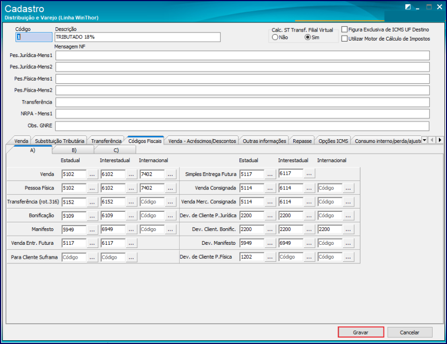Focus the Descrição field showing TRIBUTADO 18%
The height and width of the screenshot is (344, 447).
(x=137, y=37)
